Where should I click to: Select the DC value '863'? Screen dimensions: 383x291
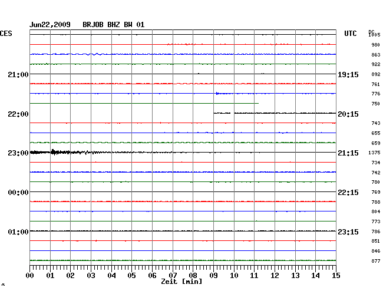pyautogui.click(x=376, y=55)
